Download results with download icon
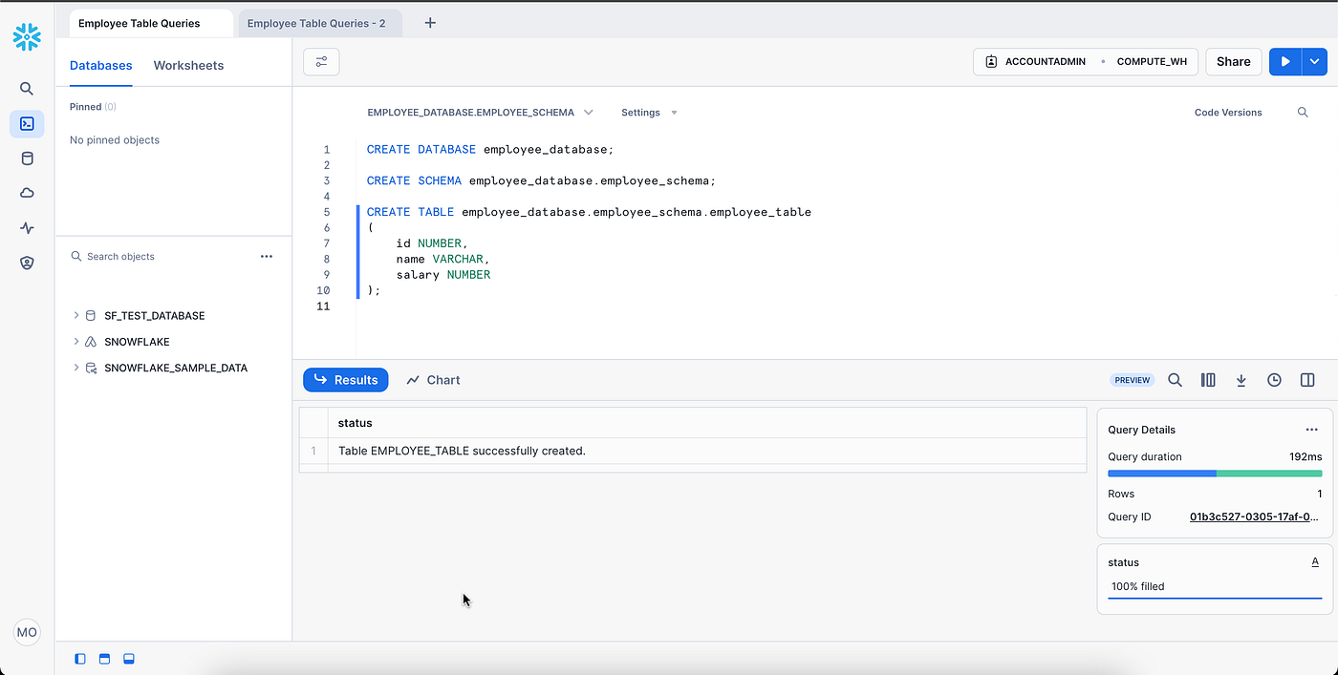Viewport: 1338px width, 675px height. coord(1241,380)
